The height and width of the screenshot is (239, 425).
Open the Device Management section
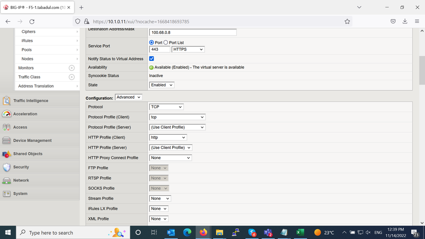[32, 140]
